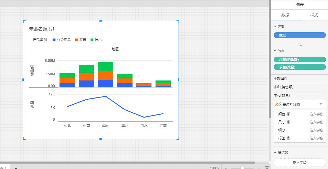This screenshot has width=328, height=169.
Task: Select the chart title 未命名报表1
Action: [42, 29]
